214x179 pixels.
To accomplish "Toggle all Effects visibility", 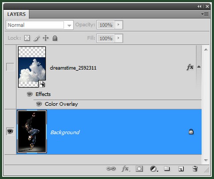I will tap(30, 94).
